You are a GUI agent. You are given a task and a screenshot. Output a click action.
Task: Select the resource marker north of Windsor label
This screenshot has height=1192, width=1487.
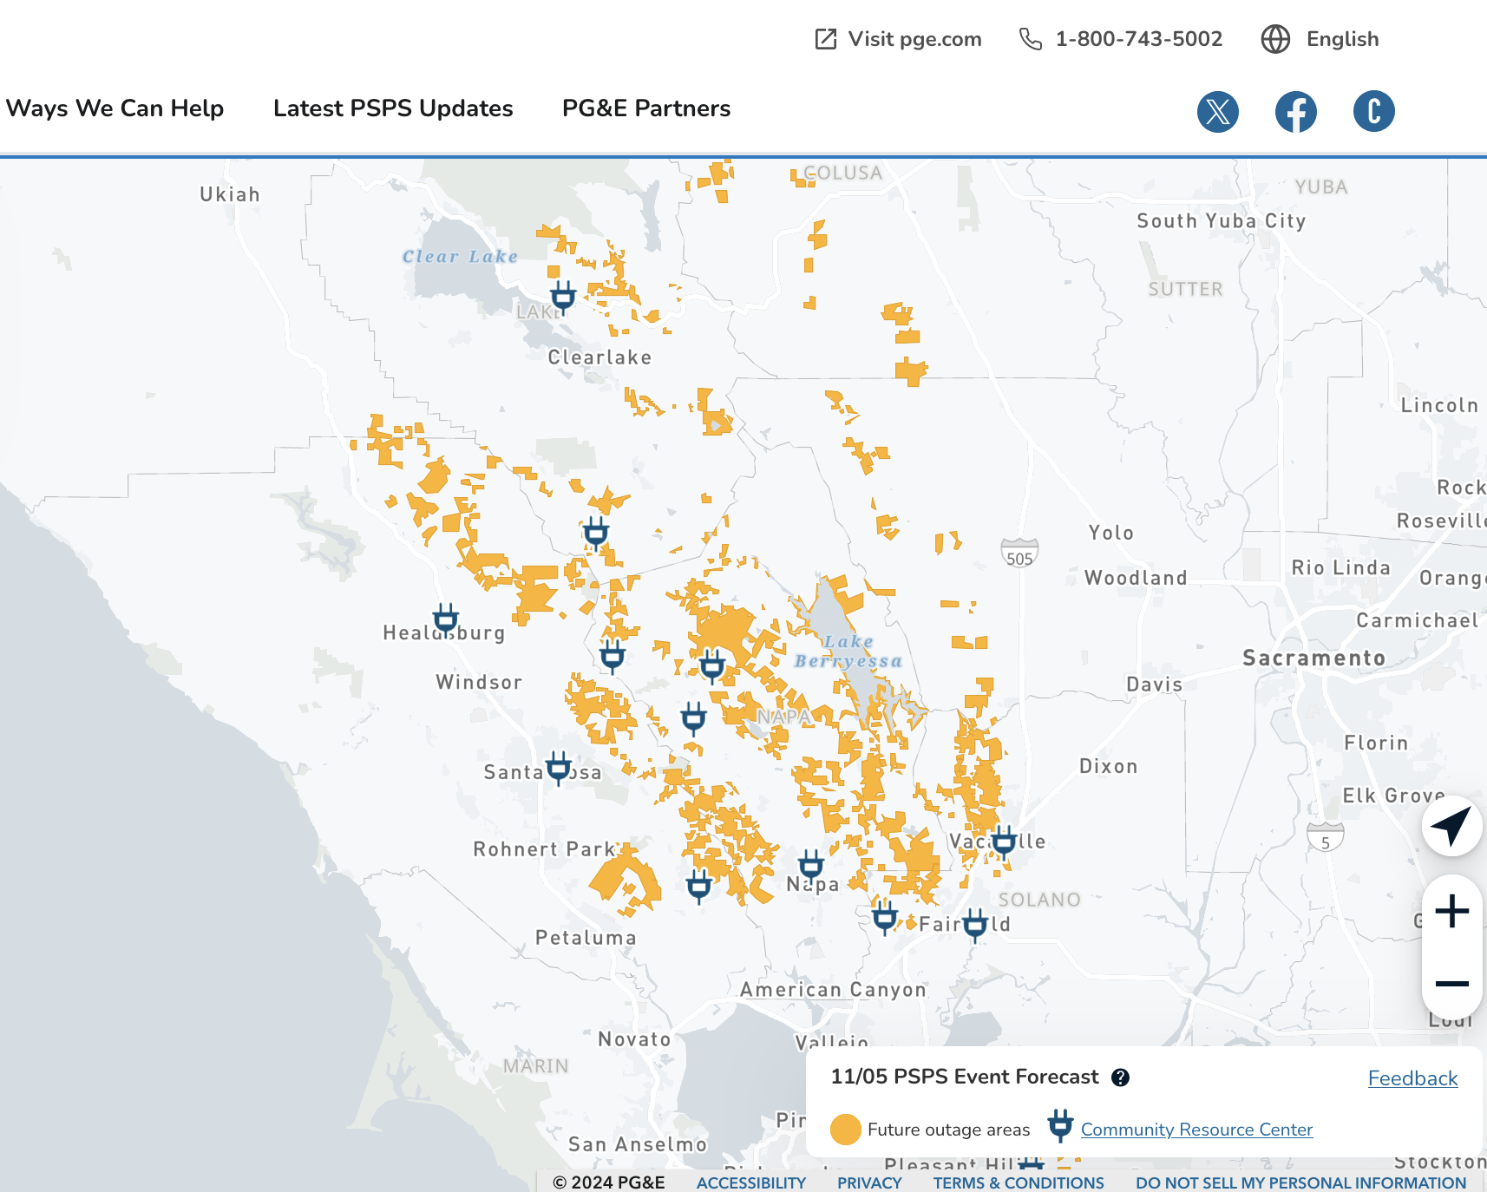(x=612, y=656)
